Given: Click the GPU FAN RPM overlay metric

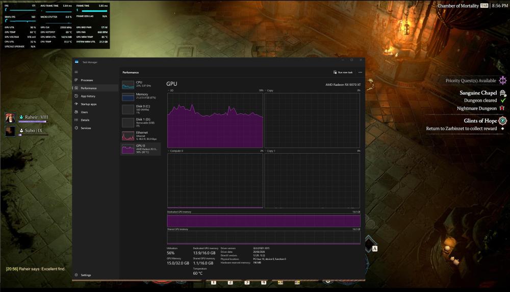Looking at the screenshot, I should point(92,32).
